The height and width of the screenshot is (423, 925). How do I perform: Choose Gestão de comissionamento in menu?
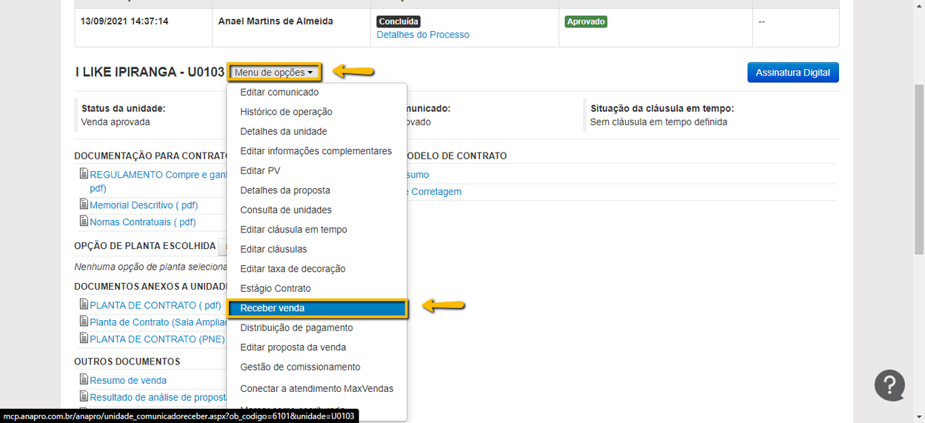300,367
